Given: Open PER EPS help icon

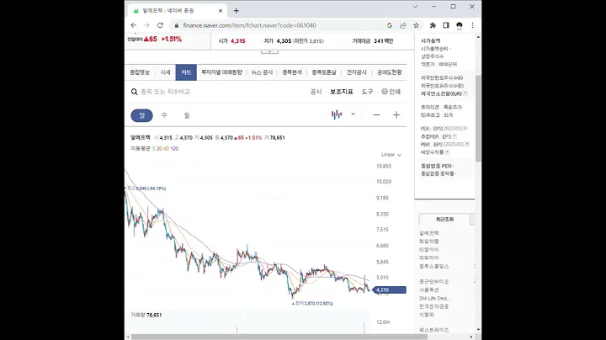Looking at the screenshot, I should [x=465, y=128].
